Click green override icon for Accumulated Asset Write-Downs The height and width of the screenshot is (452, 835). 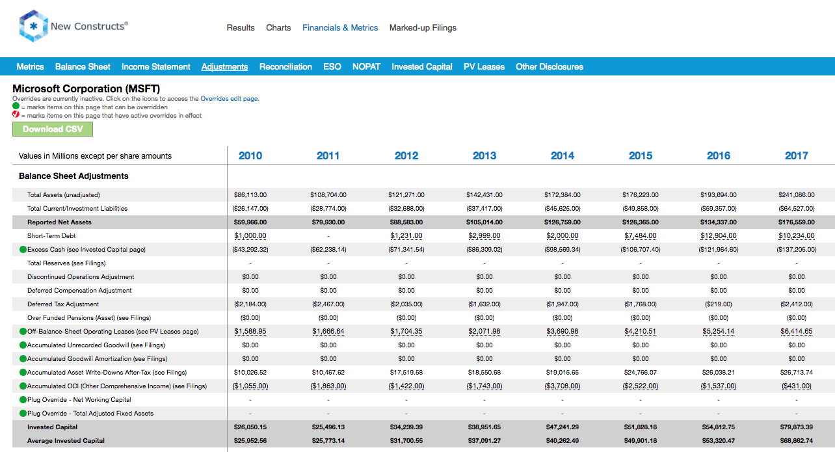[x=23, y=372]
